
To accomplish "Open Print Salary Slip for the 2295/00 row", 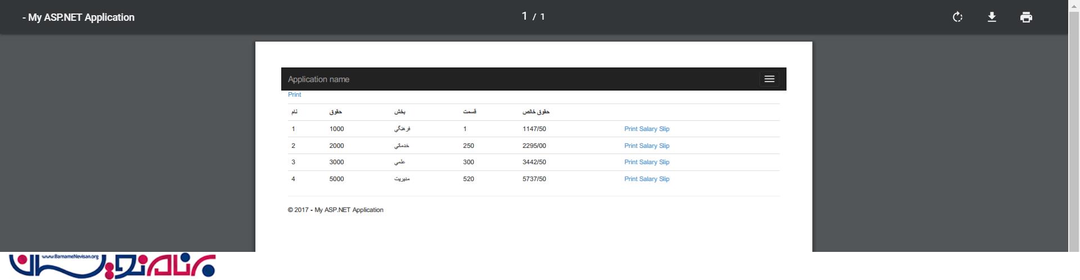I will 646,146.
